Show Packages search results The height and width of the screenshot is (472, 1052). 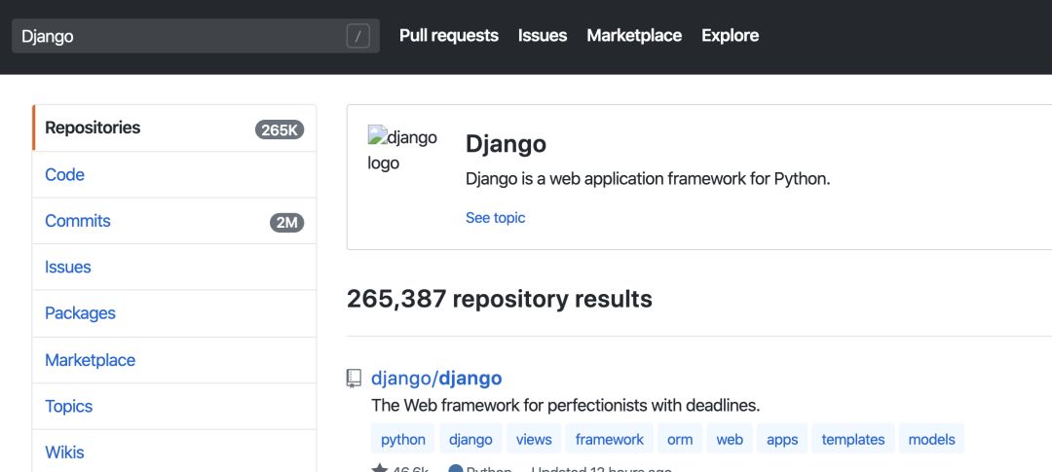tap(174, 313)
